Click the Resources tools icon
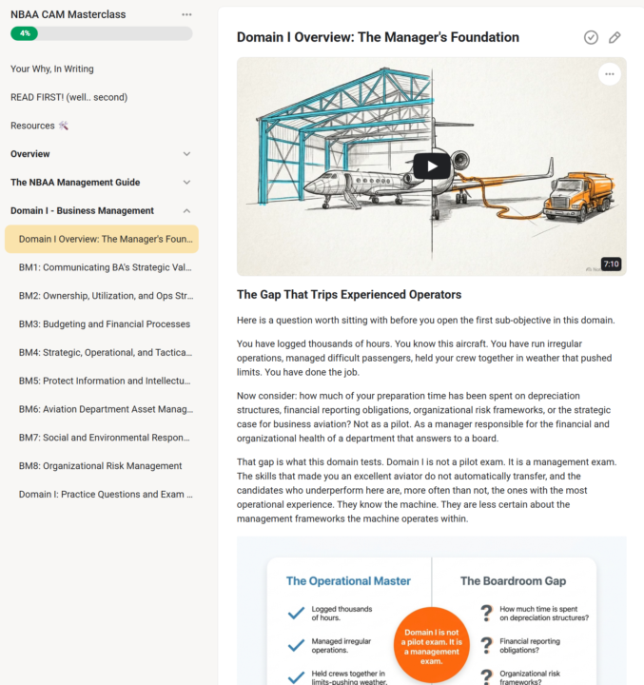The width and height of the screenshot is (644, 685). pyautogui.click(x=64, y=126)
